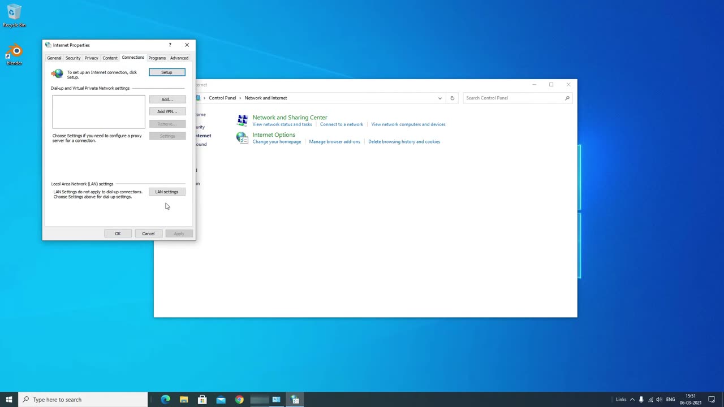Click the Internet Options globe icon
Screen dimensions: 724x407
point(242,137)
